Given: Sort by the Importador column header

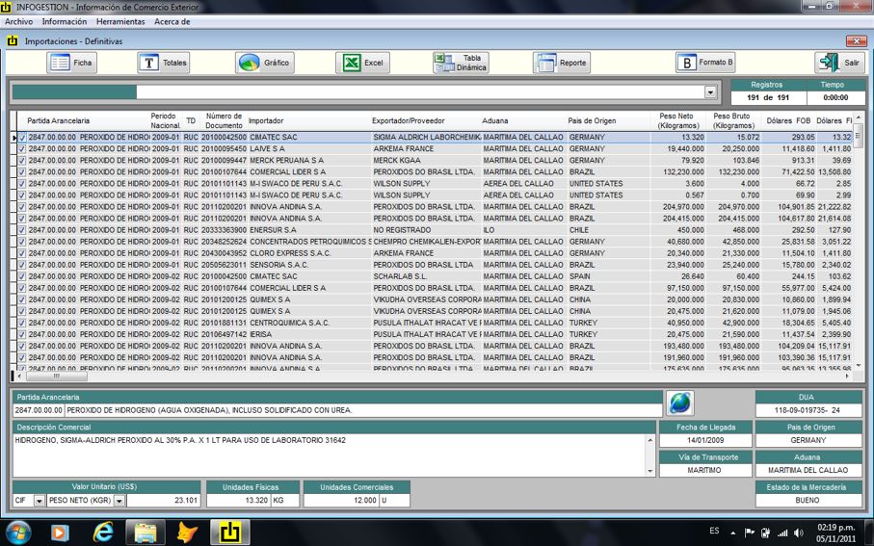Looking at the screenshot, I should 266,121.
